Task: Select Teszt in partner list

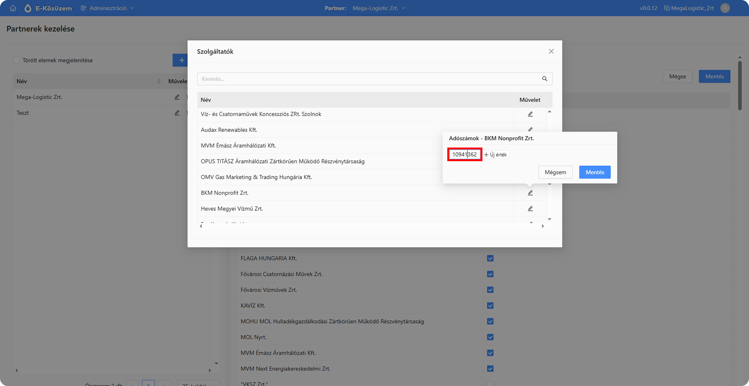Action: (23, 113)
